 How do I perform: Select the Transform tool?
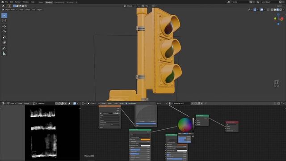[x=4, y=42]
